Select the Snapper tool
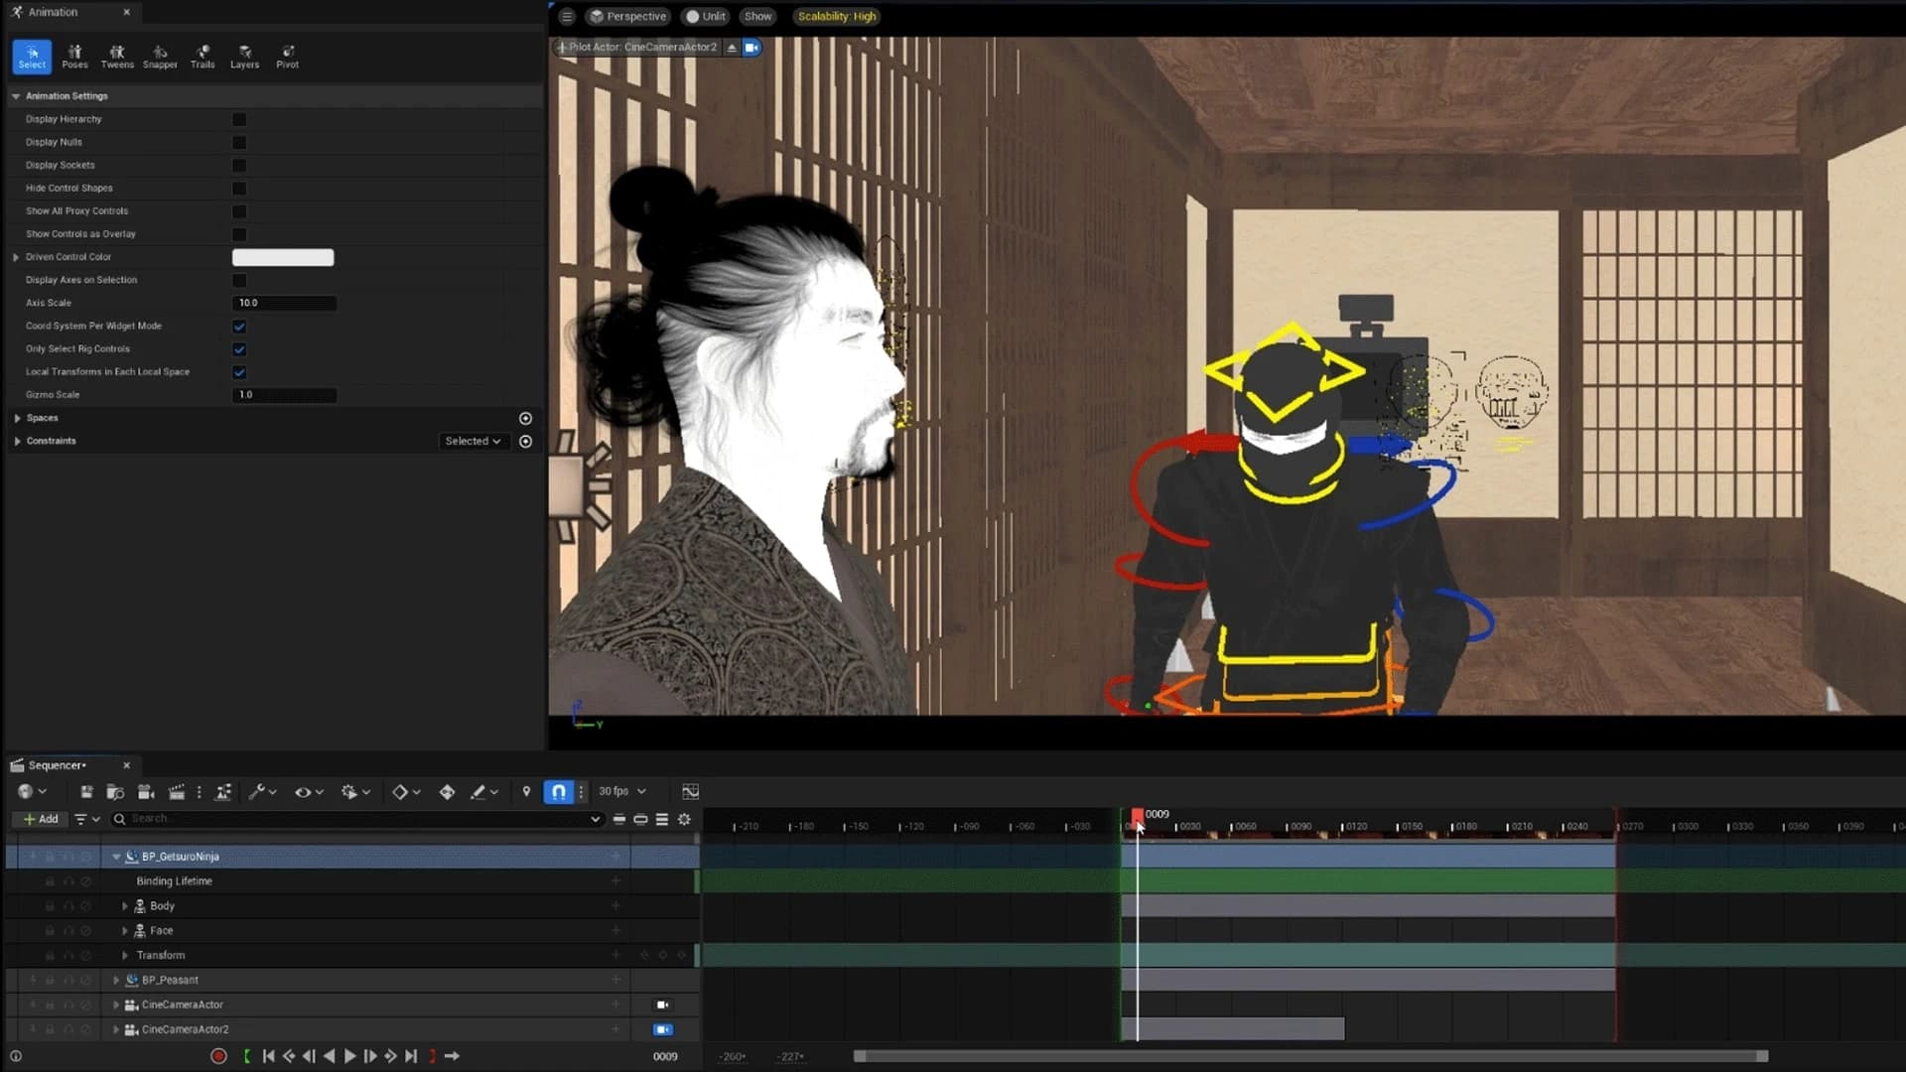 [160, 55]
